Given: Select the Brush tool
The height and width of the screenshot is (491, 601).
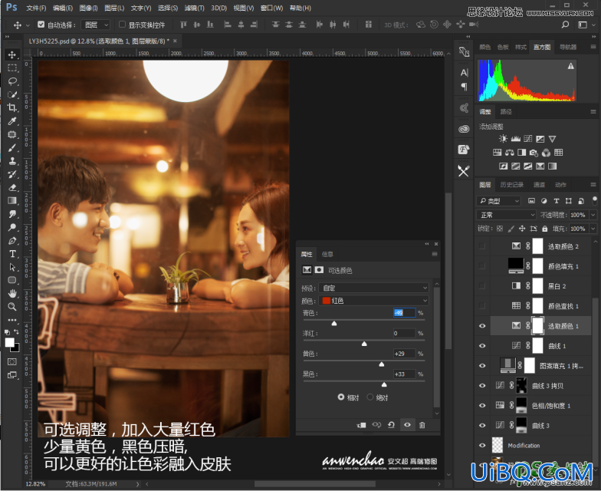Looking at the screenshot, I should (12, 147).
